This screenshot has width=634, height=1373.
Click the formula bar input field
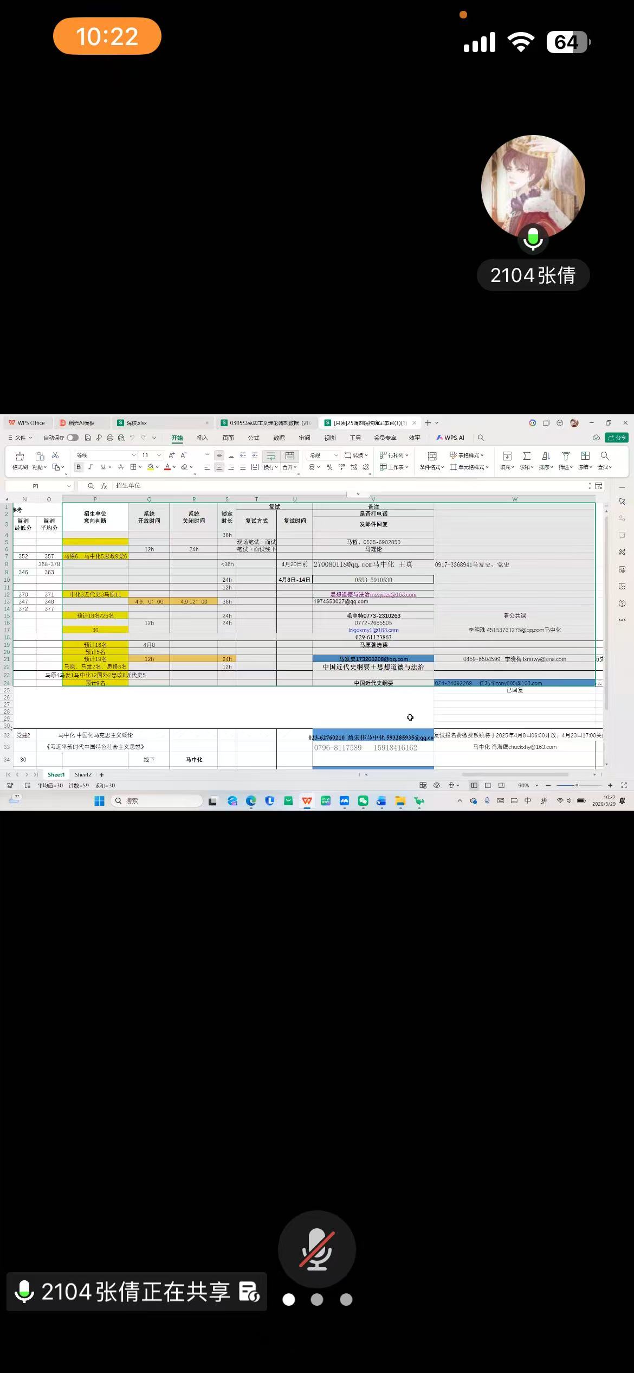coord(347,486)
